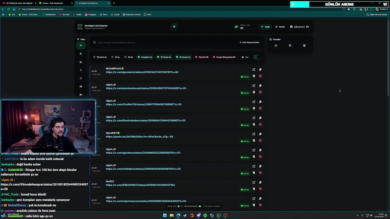Click Onaylı Olmayanları Sil button
390x219 pixels.
(224, 57)
